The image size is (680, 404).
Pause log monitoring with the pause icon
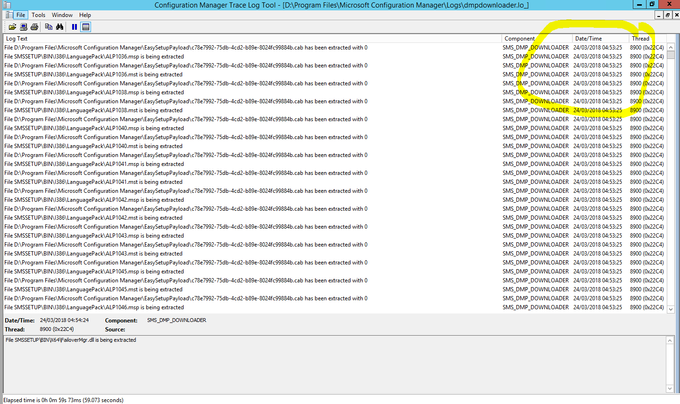74,27
